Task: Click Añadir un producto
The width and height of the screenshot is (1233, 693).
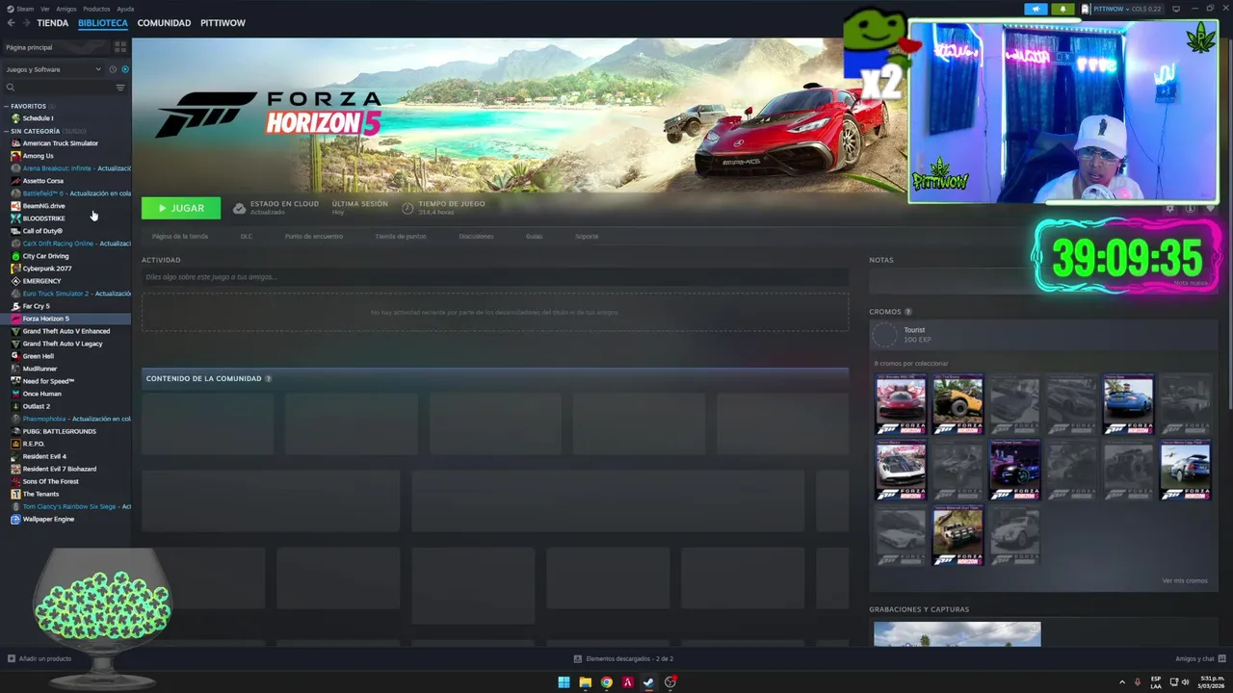Action: click(39, 658)
